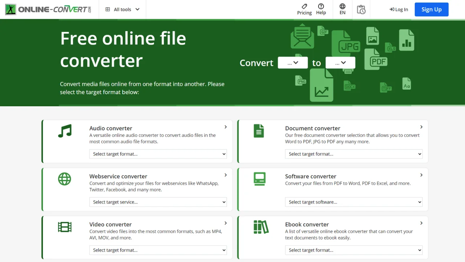Open the Audio converter music note icon

pyautogui.click(x=65, y=131)
